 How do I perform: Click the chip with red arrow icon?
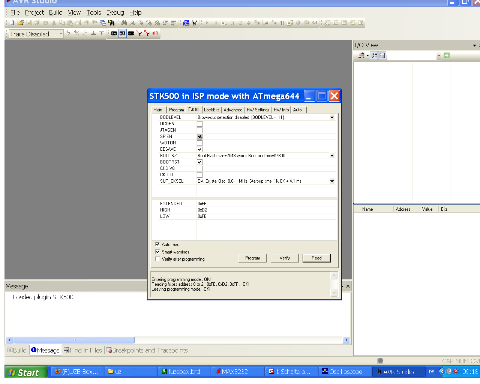coord(131,33)
